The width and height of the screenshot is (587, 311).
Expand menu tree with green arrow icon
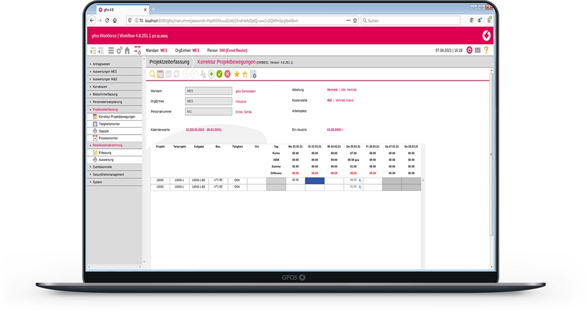(93, 50)
